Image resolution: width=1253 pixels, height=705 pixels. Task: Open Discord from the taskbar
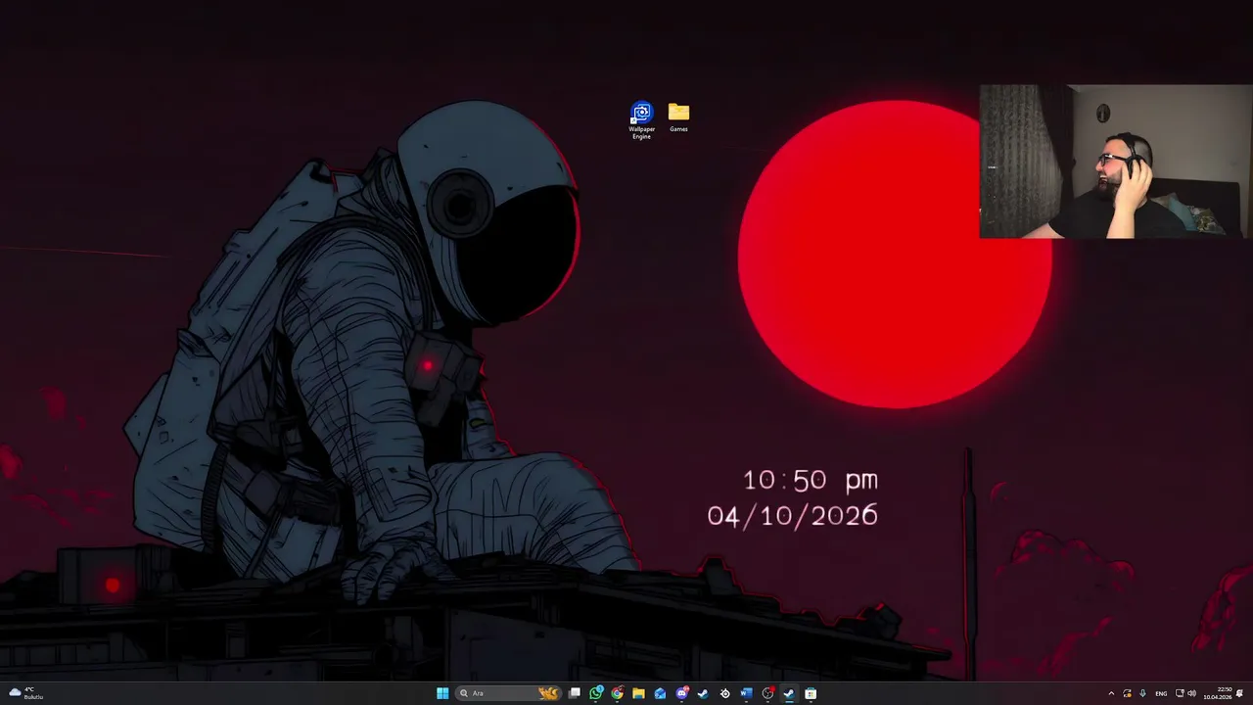[x=682, y=693]
